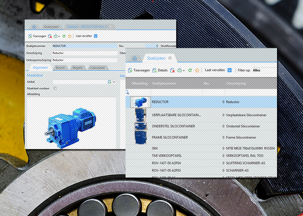The height and width of the screenshot is (216, 303).
Task: Click delete icon in REDUCTOR window toolbar
Action: (50, 36)
